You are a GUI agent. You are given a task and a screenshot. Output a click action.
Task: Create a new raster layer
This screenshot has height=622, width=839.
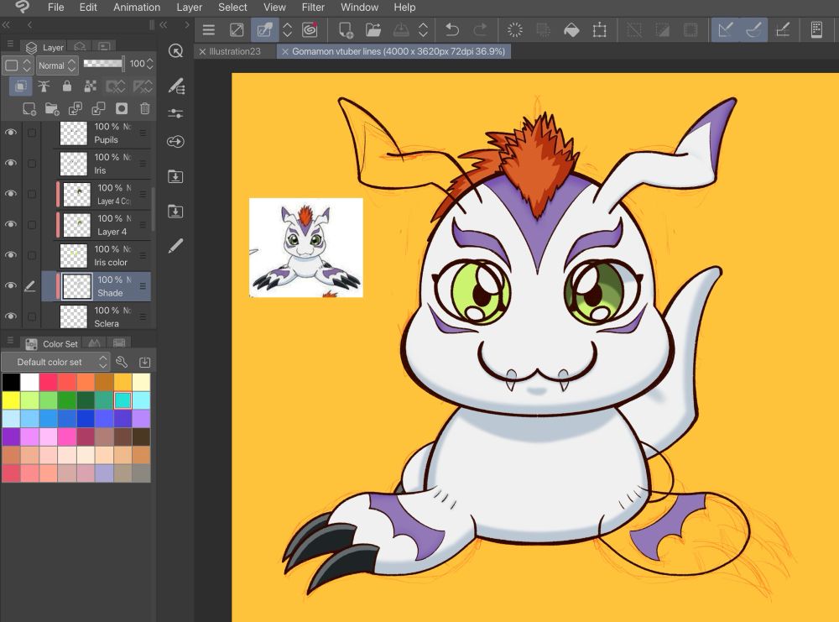pyautogui.click(x=29, y=108)
